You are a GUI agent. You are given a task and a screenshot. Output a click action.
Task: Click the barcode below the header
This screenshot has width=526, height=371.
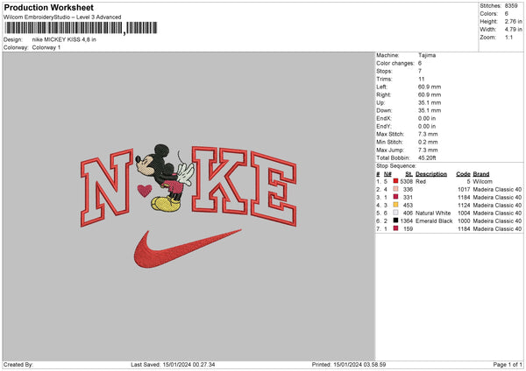80,28
